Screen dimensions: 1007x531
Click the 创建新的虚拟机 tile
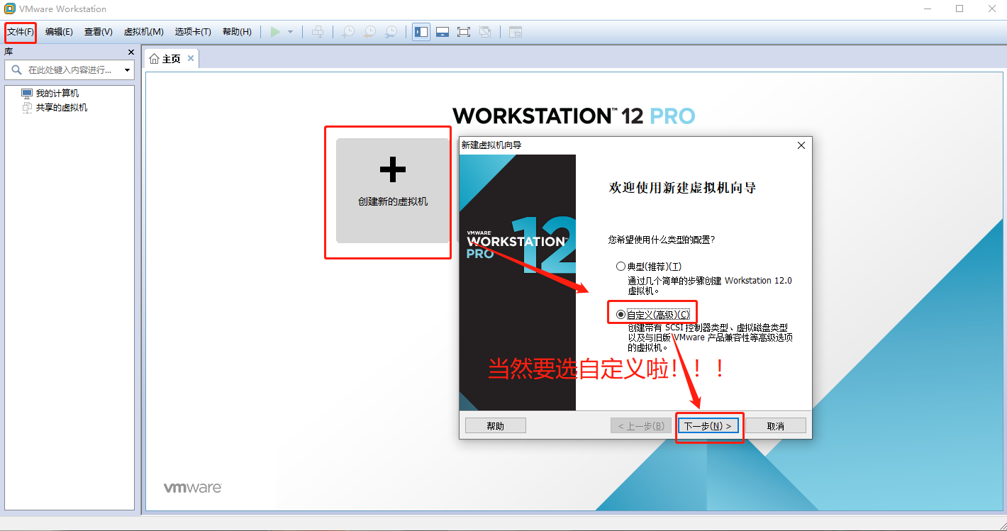pos(393,191)
